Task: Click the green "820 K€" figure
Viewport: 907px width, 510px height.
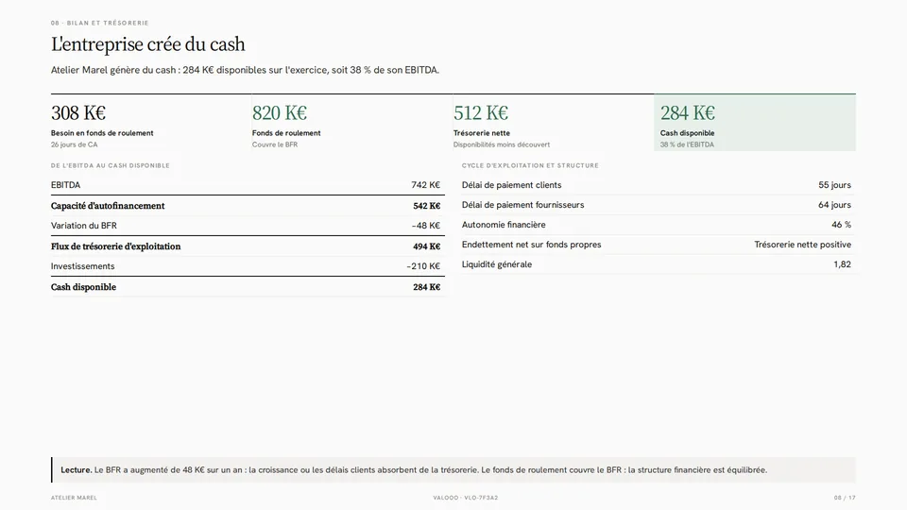Action: click(280, 112)
